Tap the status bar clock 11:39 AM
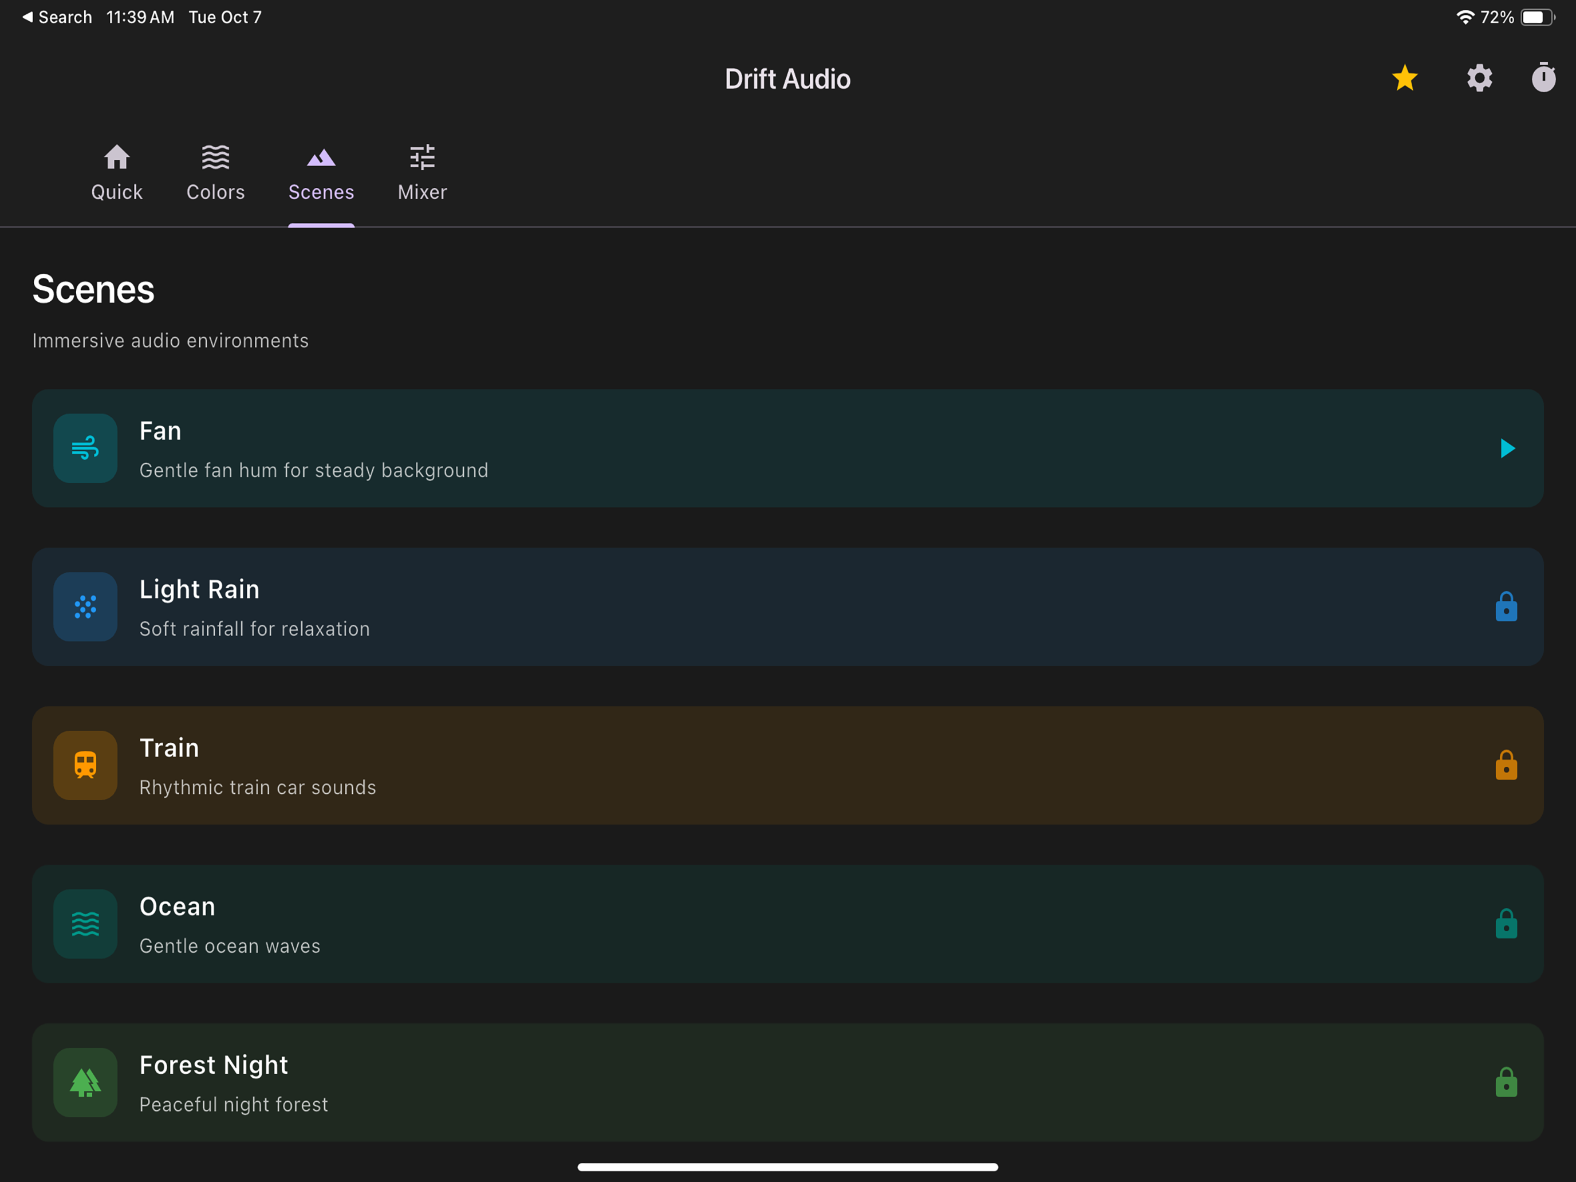 coord(140,17)
